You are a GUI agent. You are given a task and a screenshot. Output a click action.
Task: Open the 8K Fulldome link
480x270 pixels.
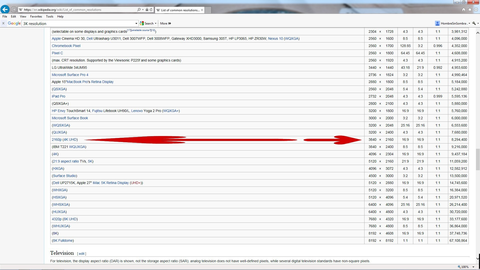(63, 240)
